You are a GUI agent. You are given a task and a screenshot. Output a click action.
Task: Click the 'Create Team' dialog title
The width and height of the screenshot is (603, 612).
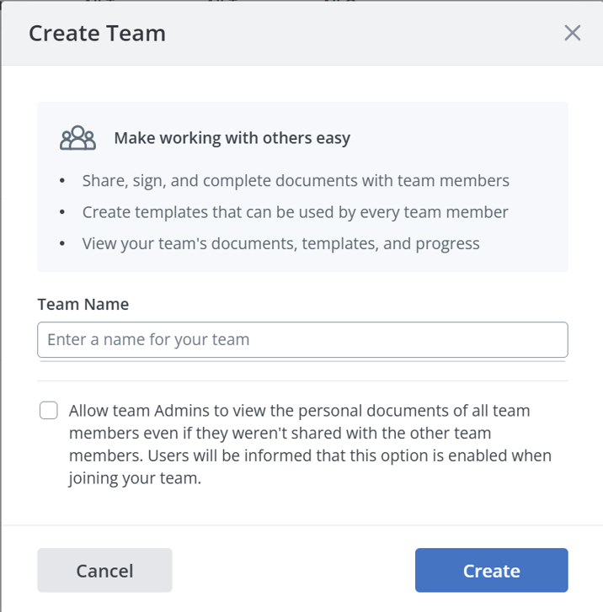[97, 34]
